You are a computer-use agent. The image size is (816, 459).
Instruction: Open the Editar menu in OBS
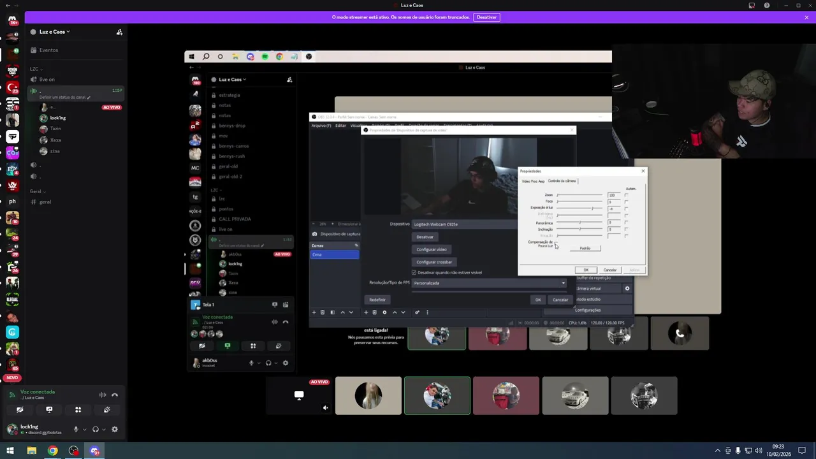340,126
